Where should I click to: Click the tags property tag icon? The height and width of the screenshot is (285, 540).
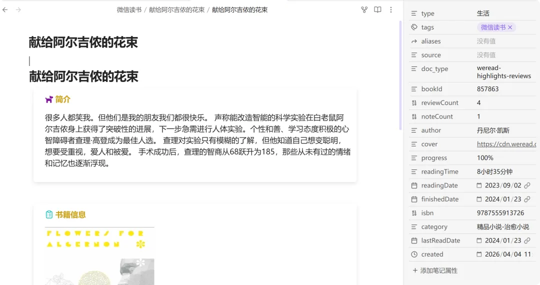(414, 27)
